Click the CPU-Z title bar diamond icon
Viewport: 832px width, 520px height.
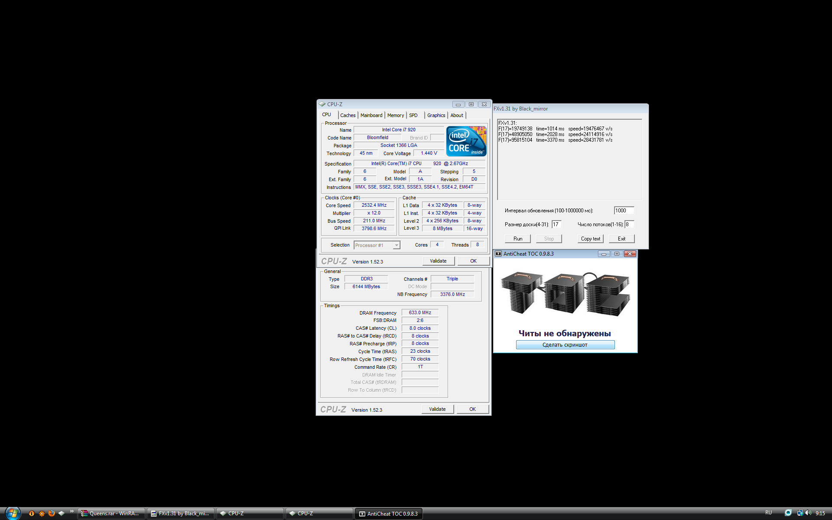pyautogui.click(x=322, y=104)
